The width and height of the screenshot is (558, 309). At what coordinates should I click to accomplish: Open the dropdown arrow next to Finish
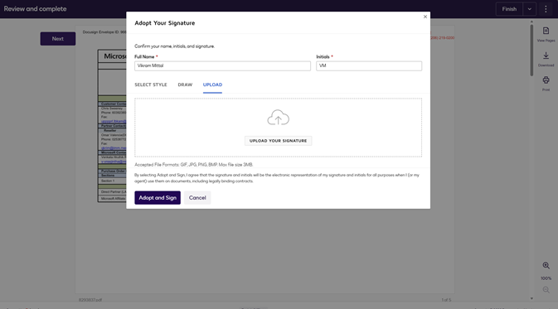pos(530,9)
